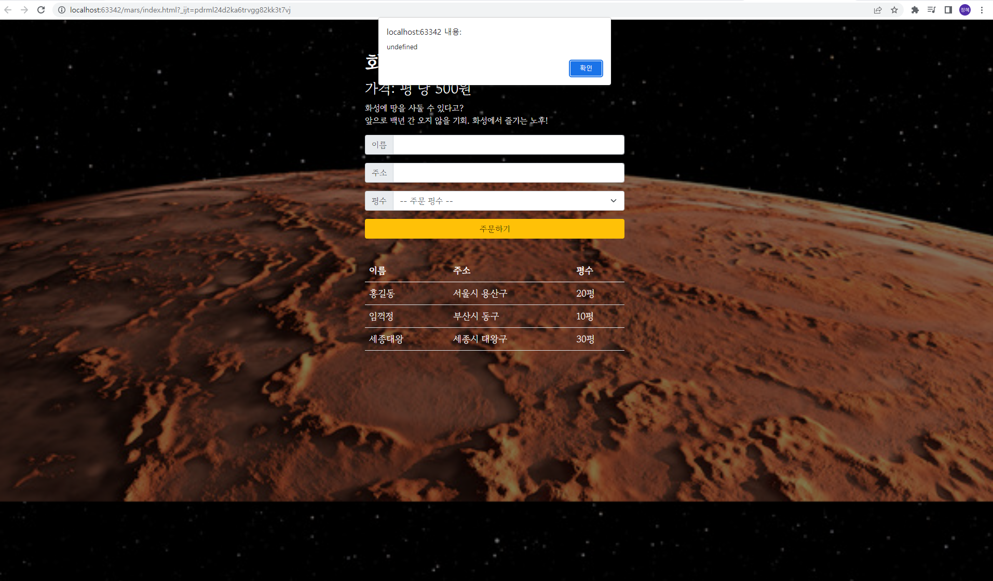Click the 'undefined' alert message text
Screen dimensions: 993x581
click(402, 47)
